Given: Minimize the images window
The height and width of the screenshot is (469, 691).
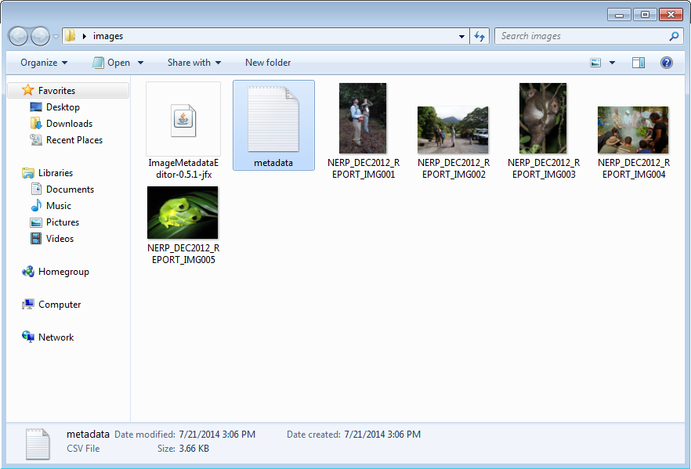Looking at the screenshot, I should (x=619, y=15).
